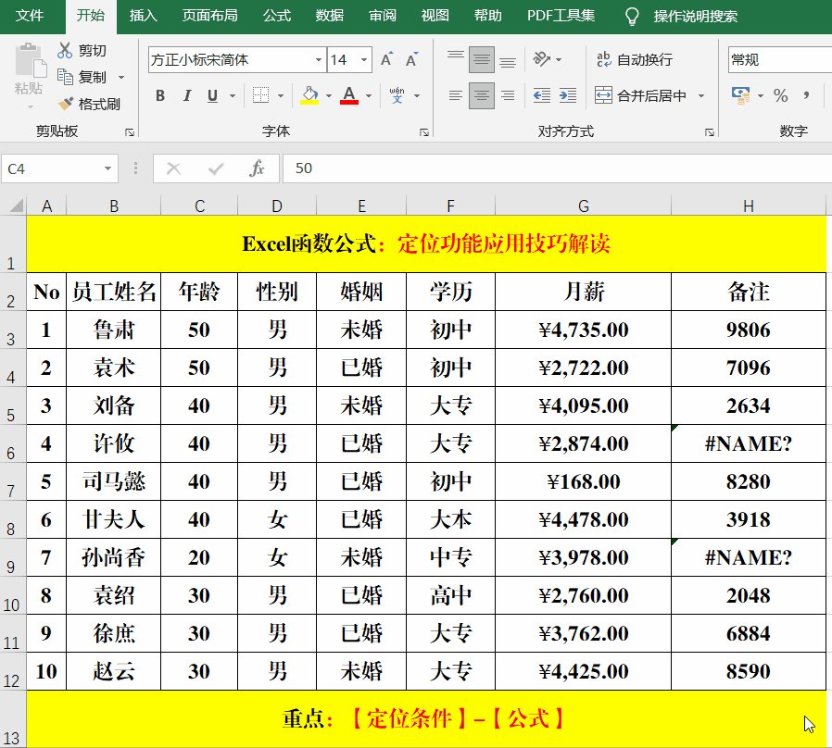The image size is (832, 748).
Task: Toggle Bold formatting
Action: coord(160,95)
